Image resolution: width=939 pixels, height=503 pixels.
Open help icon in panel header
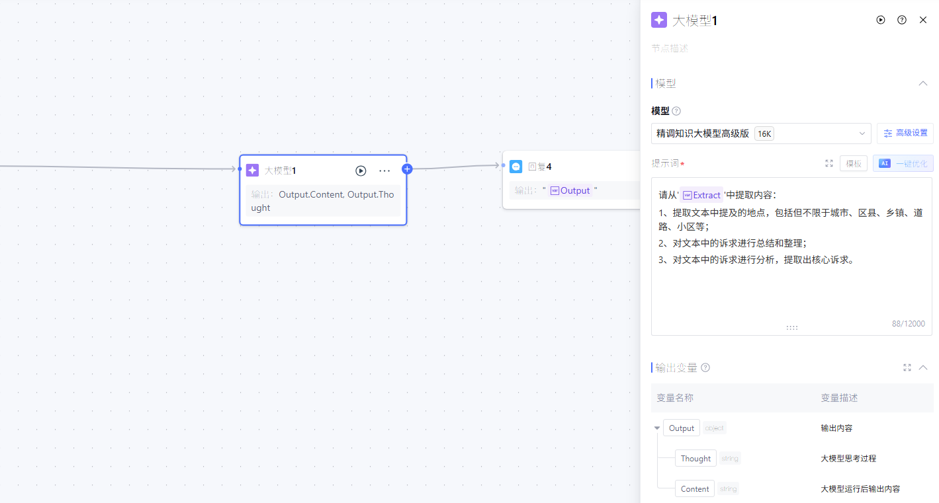point(902,20)
